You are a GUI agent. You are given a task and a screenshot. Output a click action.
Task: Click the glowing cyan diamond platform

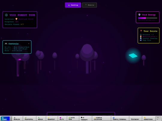coord(133,56)
